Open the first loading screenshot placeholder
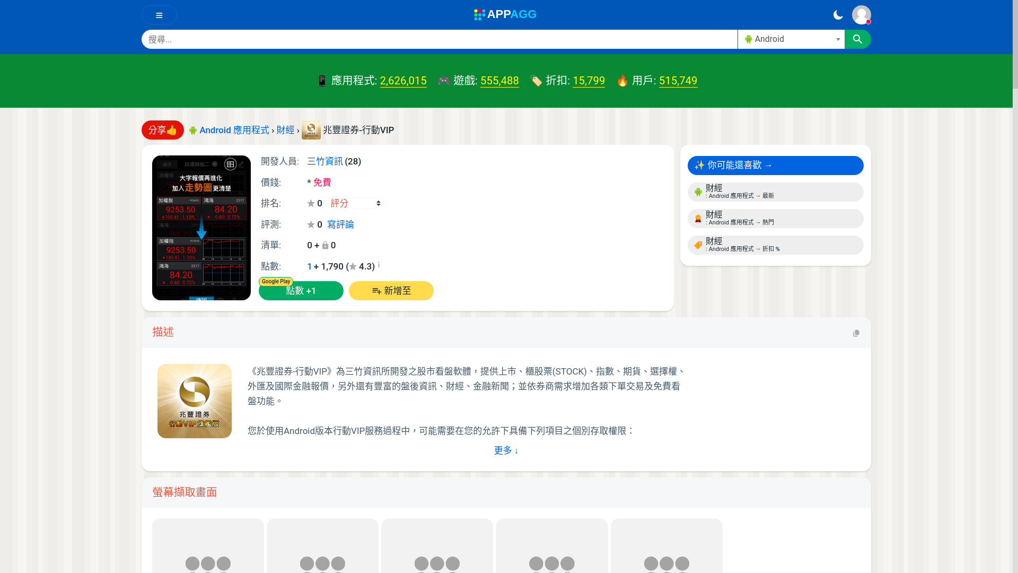Screen dimensions: 1018x573 [x=208, y=545]
